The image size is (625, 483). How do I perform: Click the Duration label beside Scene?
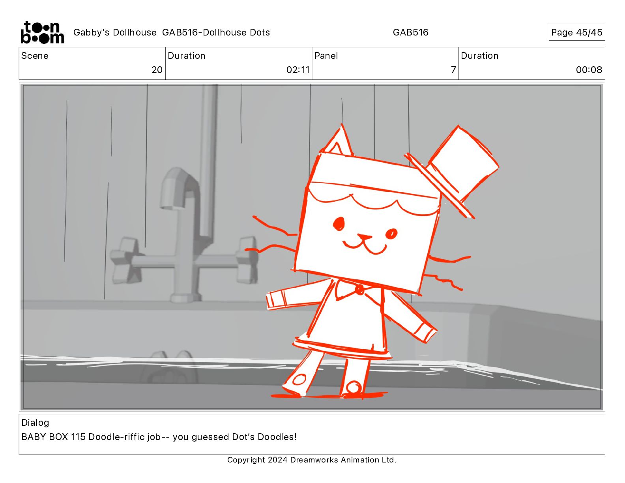(x=187, y=56)
